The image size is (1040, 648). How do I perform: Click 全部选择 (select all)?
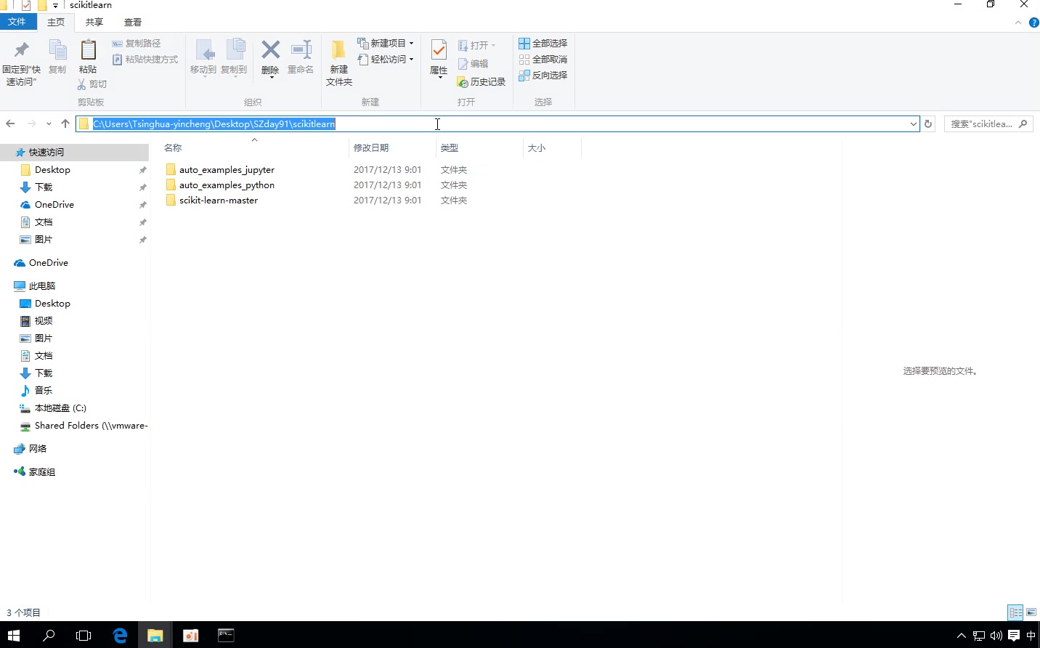pyautogui.click(x=543, y=44)
